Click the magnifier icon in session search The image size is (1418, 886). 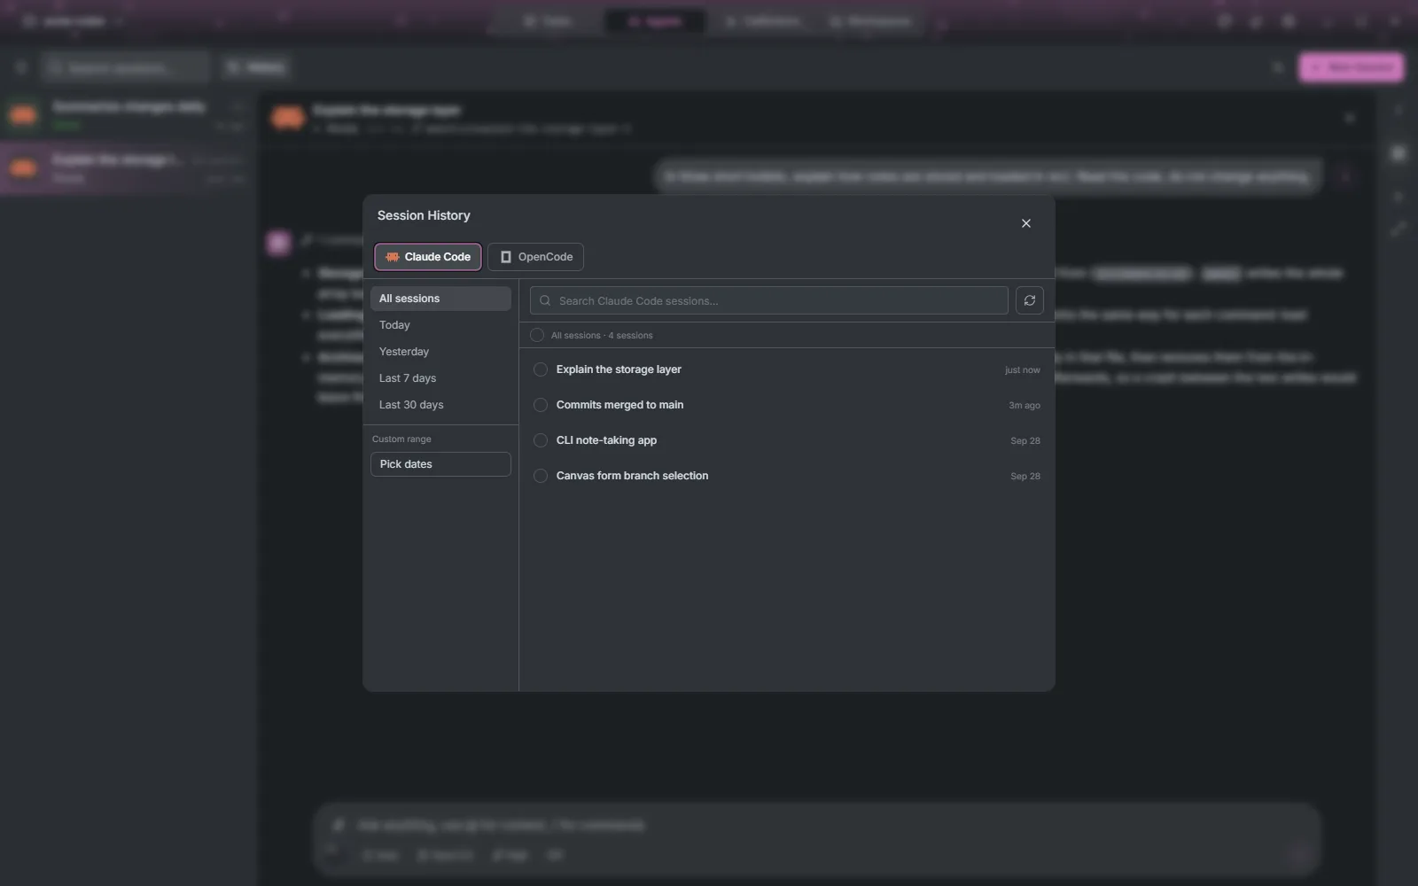coord(545,300)
